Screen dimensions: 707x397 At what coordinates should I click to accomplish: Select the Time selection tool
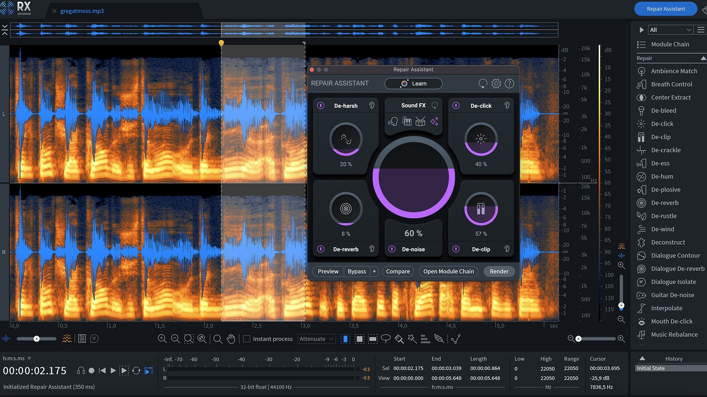345,339
